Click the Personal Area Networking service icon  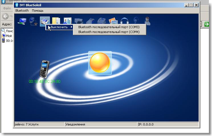coord(22,21)
